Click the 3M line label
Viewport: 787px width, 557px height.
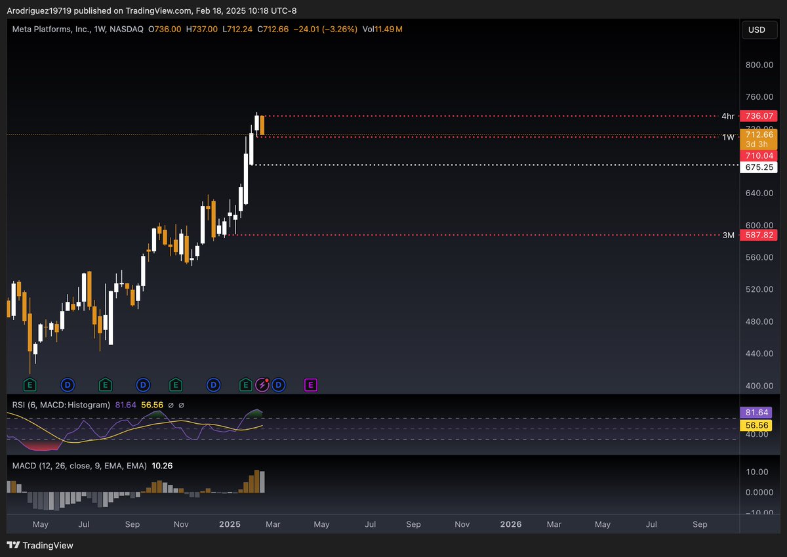coord(729,235)
